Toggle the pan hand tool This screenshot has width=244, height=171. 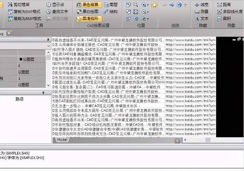(154, 5)
